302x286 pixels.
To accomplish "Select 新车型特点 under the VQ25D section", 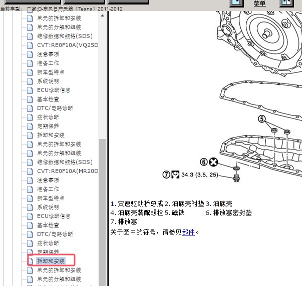I will (51, 72).
